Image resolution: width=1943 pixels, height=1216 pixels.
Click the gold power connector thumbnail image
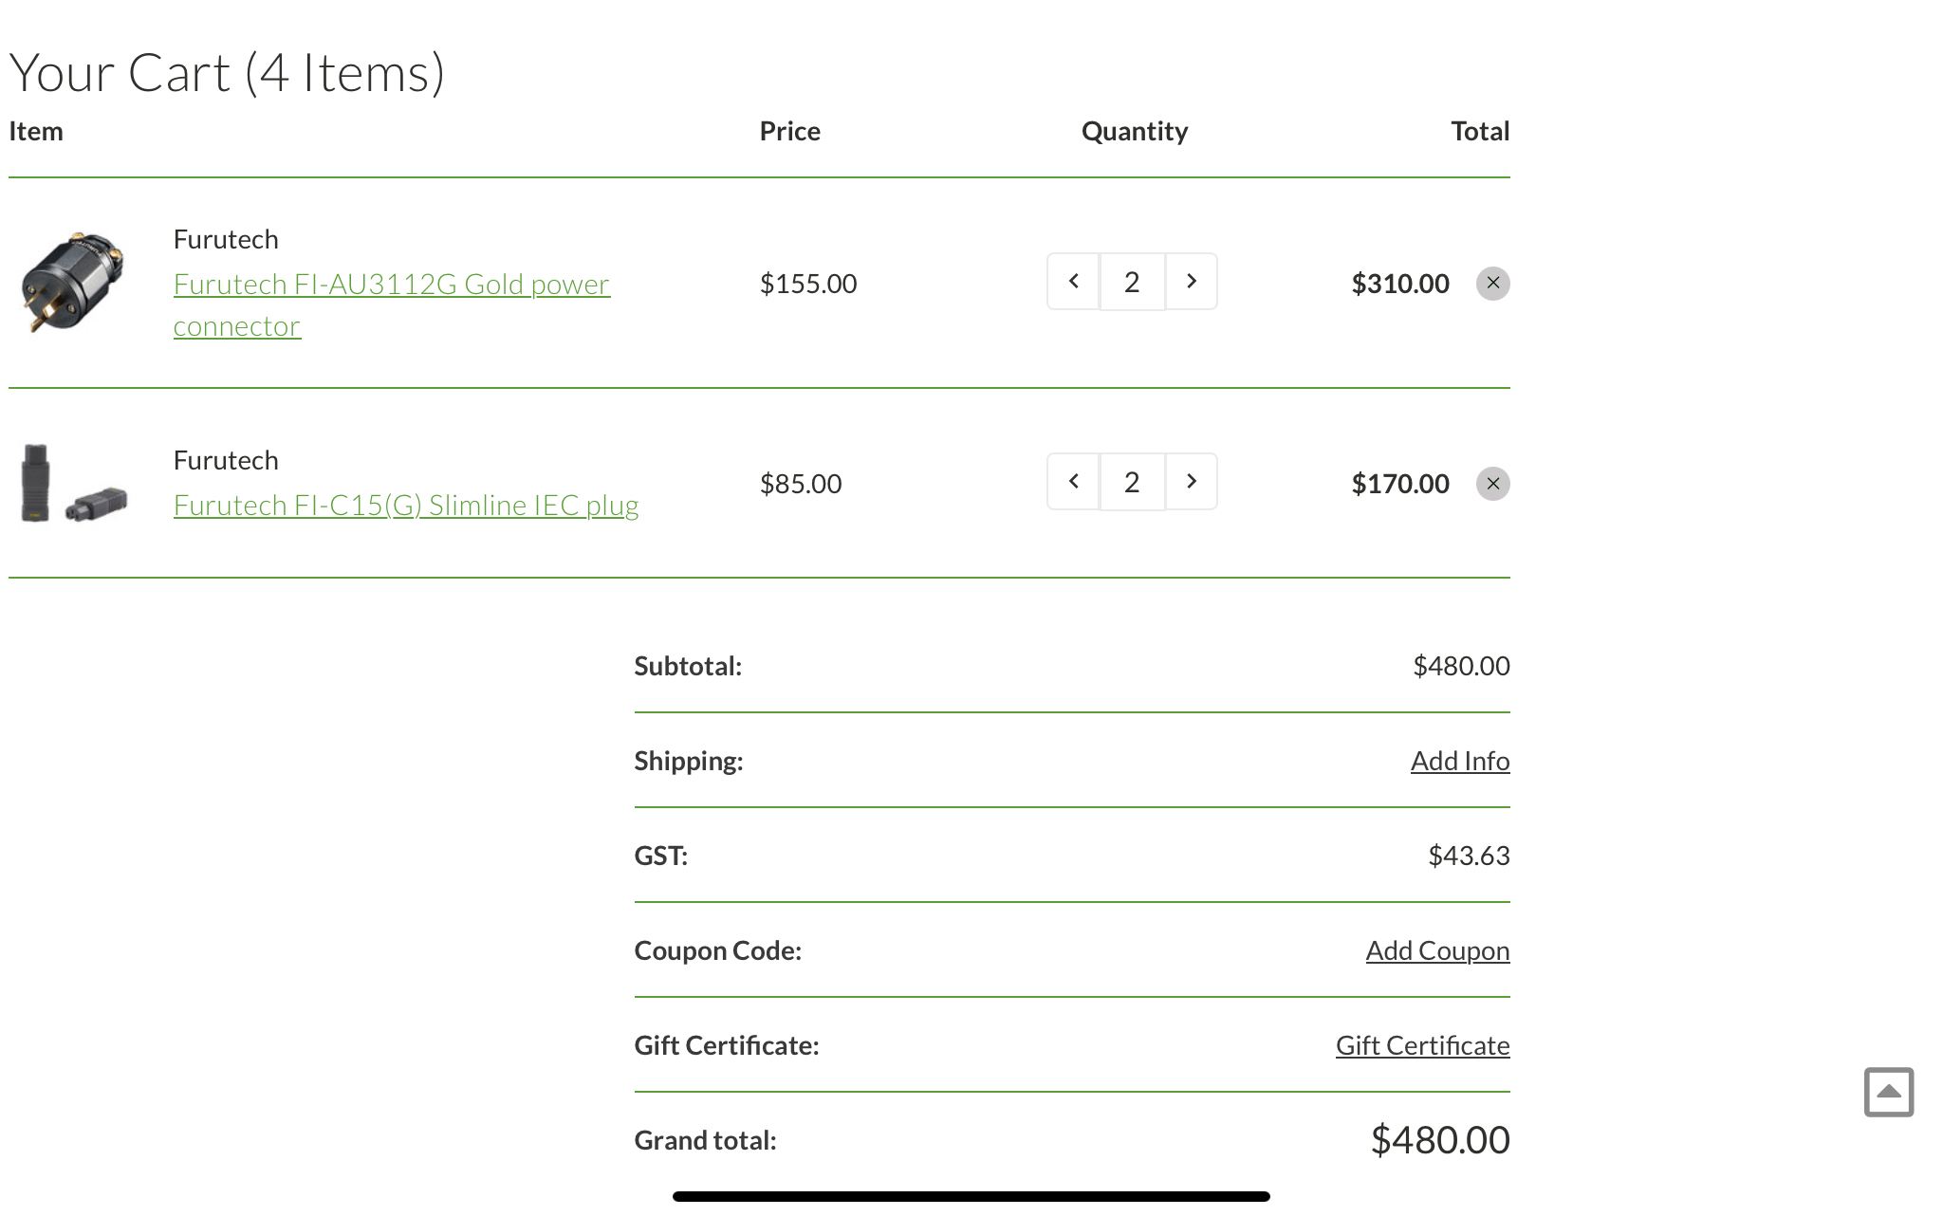point(73,282)
